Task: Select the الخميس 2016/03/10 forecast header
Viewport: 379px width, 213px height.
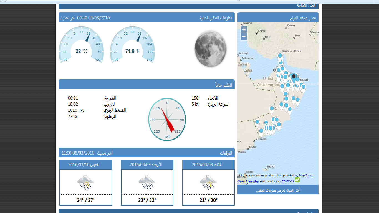Action: [x=85, y=165]
